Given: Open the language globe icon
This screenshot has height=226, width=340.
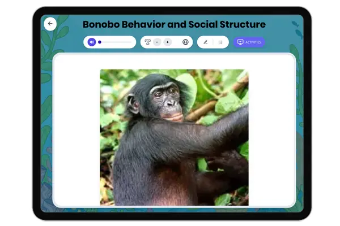Looking at the screenshot, I should pyautogui.click(x=185, y=42).
